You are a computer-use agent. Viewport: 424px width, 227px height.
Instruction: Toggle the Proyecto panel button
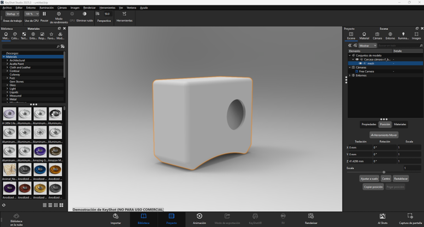click(x=171, y=219)
